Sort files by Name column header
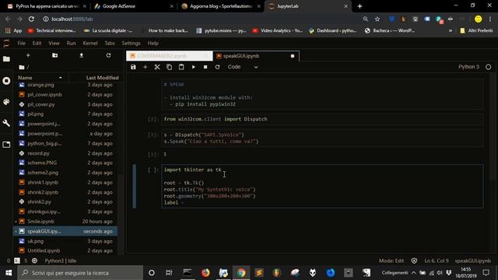498x280 pixels. 40,78
